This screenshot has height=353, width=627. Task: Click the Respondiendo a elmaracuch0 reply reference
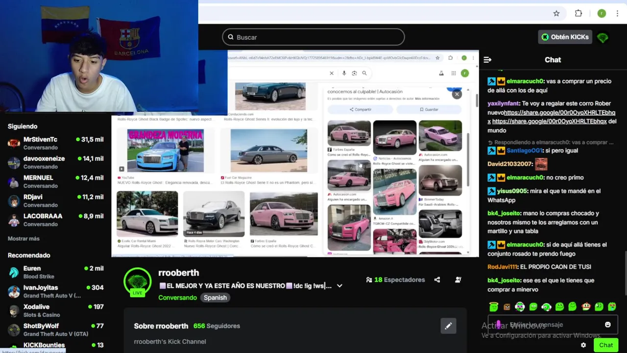(551, 143)
